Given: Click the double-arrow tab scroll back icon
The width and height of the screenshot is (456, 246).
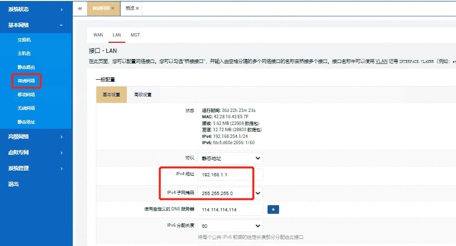Looking at the screenshot, I should tap(80, 8).
